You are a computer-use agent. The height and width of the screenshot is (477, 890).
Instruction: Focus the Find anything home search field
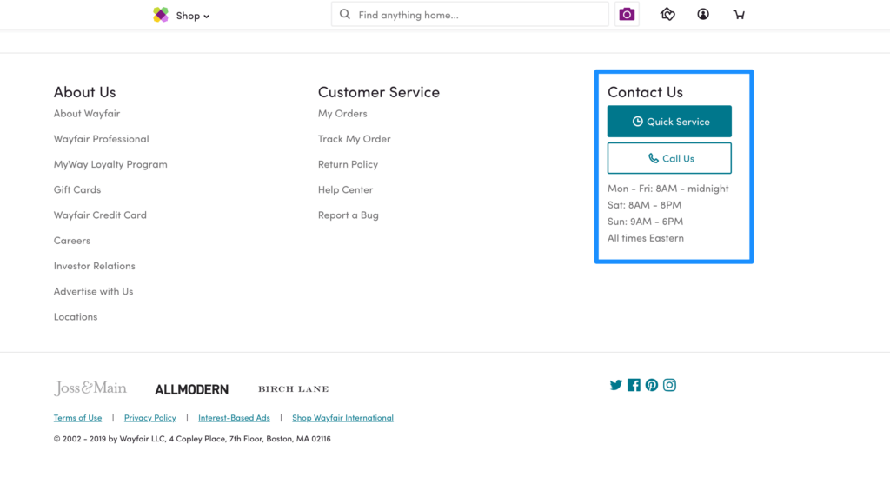(470, 14)
